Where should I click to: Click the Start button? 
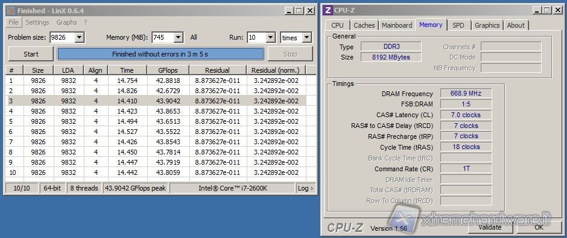click(31, 54)
